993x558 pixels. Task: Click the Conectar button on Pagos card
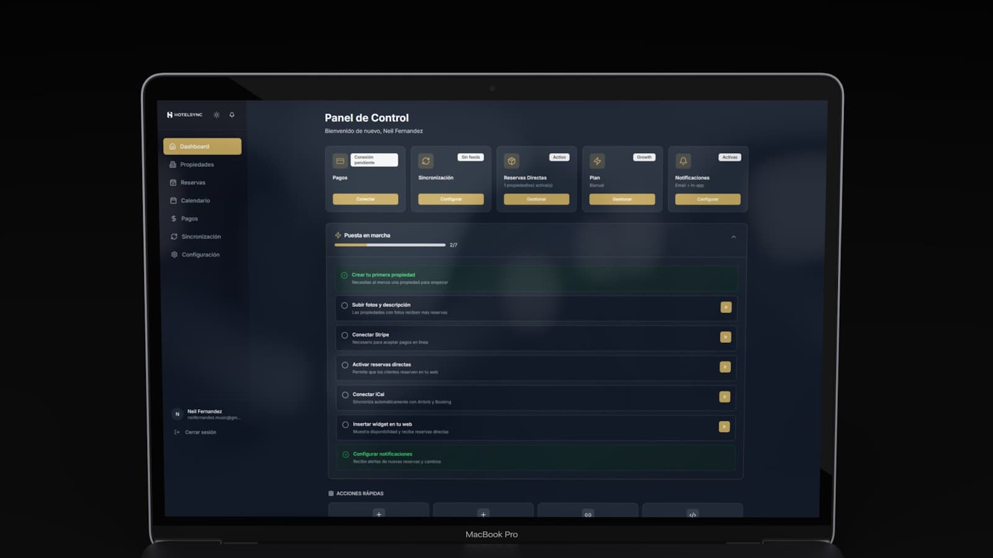[x=366, y=199]
